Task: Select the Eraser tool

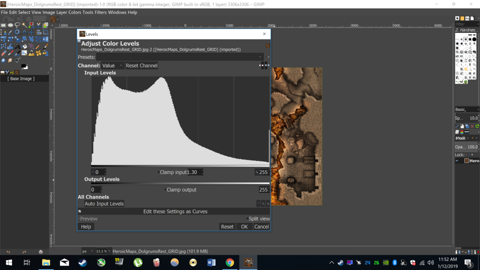Action: coord(4,53)
